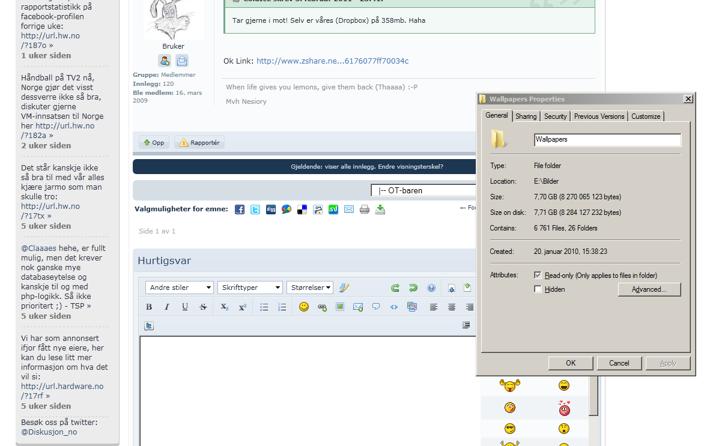This screenshot has width=704, height=446.
Task: View member profile icon under Bruker
Action: click(x=165, y=61)
